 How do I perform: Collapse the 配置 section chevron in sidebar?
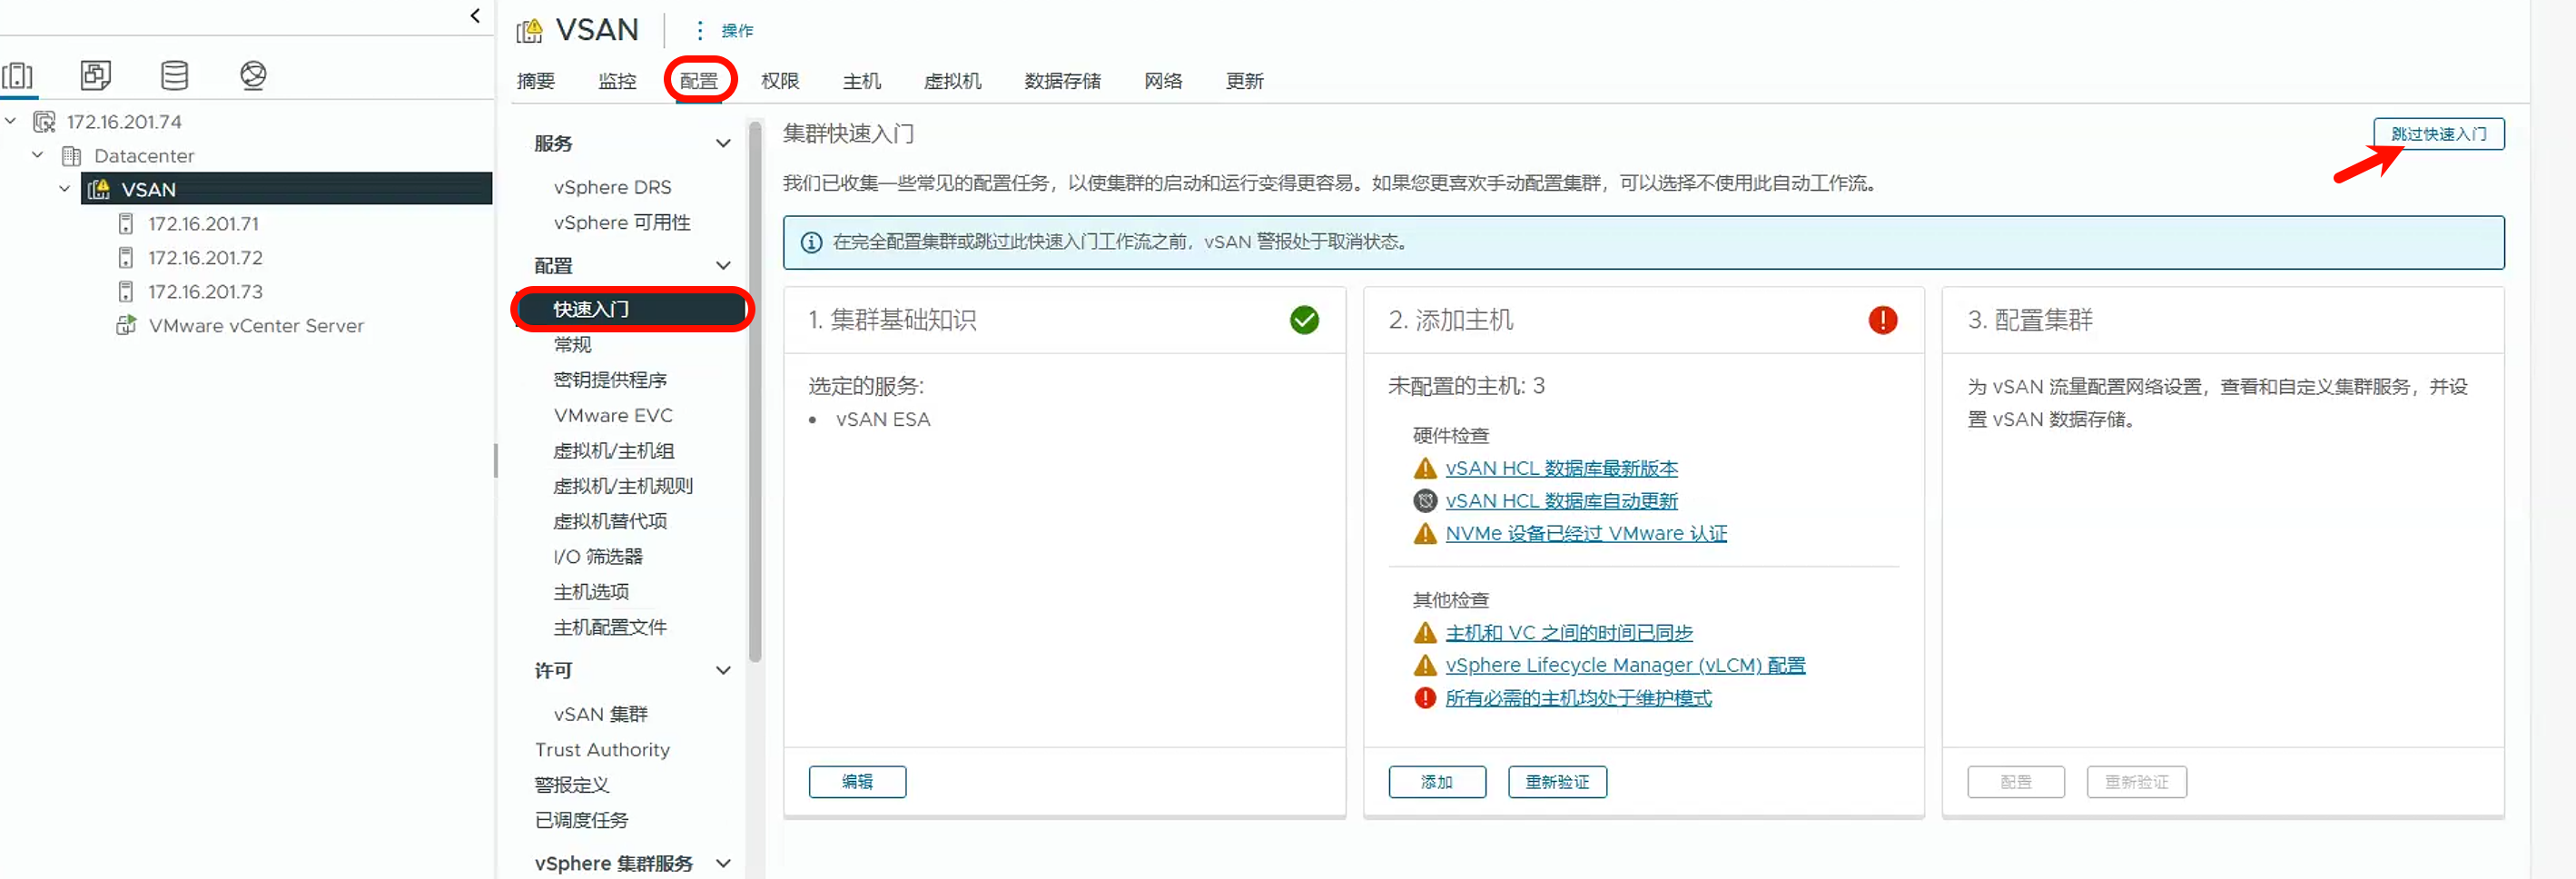coord(723,266)
